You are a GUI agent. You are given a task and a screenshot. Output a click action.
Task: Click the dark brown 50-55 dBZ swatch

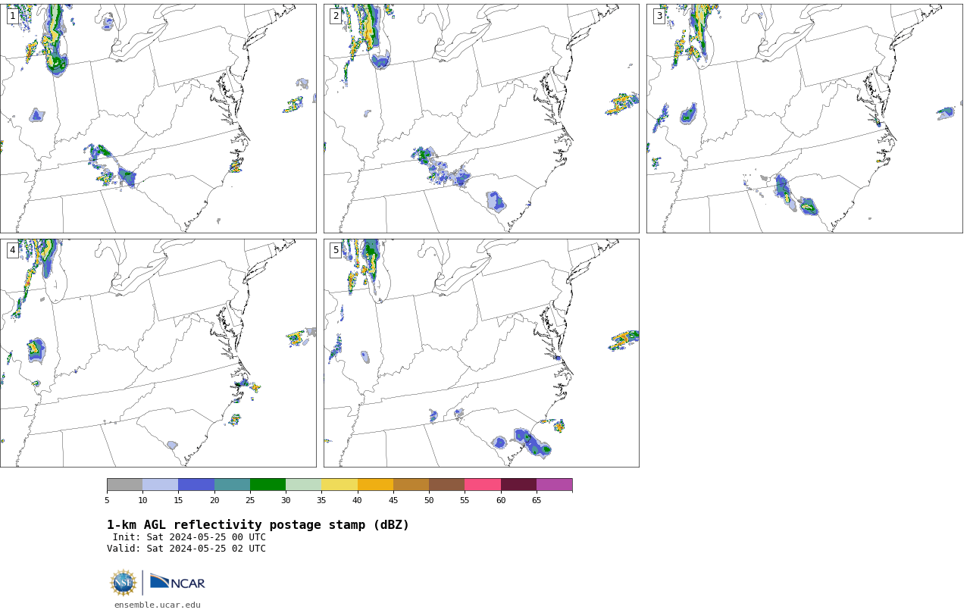[447, 485]
